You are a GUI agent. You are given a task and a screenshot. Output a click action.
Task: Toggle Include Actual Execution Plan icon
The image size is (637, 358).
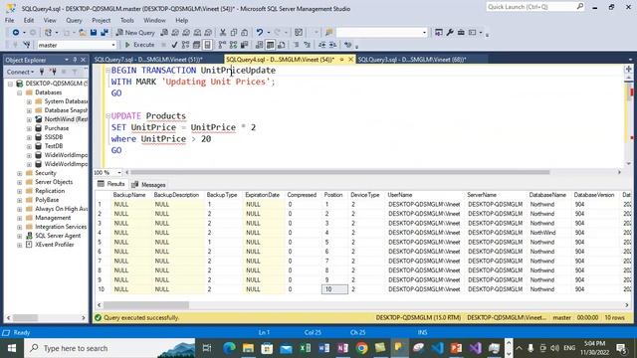click(x=222, y=45)
